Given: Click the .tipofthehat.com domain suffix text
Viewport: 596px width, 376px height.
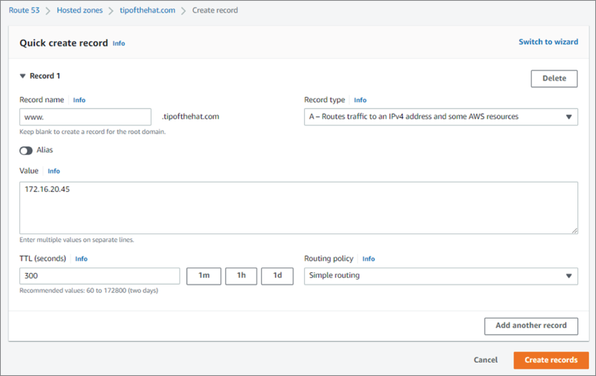Looking at the screenshot, I should click(x=190, y=117).
